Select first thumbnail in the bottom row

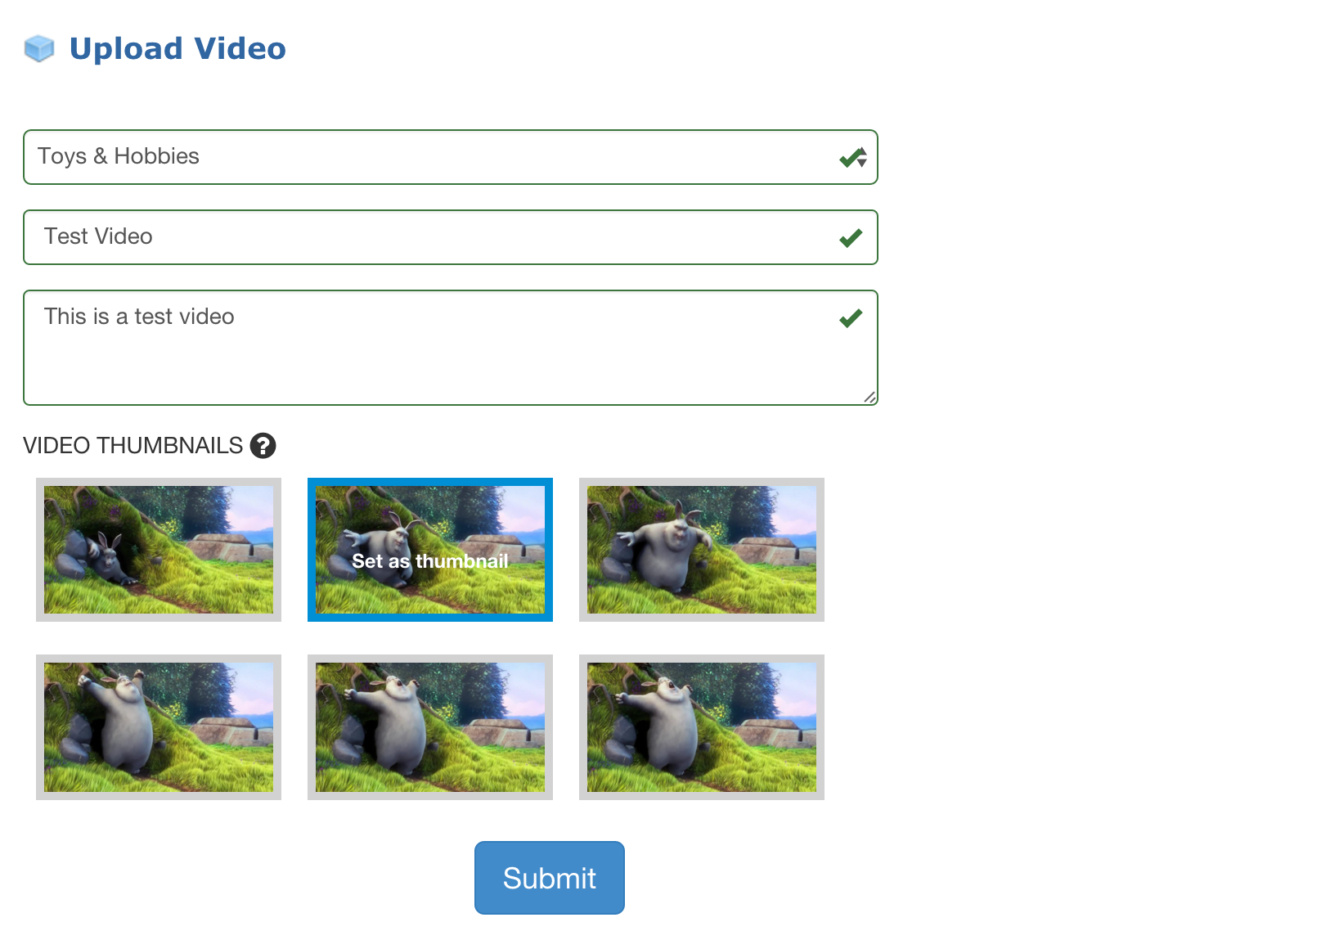point(159,727)
